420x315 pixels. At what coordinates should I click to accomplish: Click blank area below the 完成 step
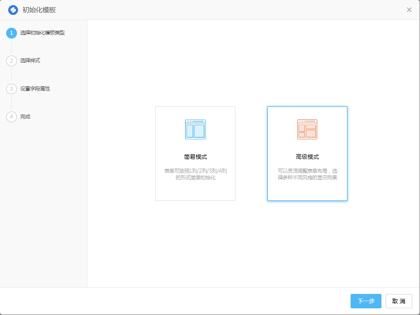[x=44, y=206]
